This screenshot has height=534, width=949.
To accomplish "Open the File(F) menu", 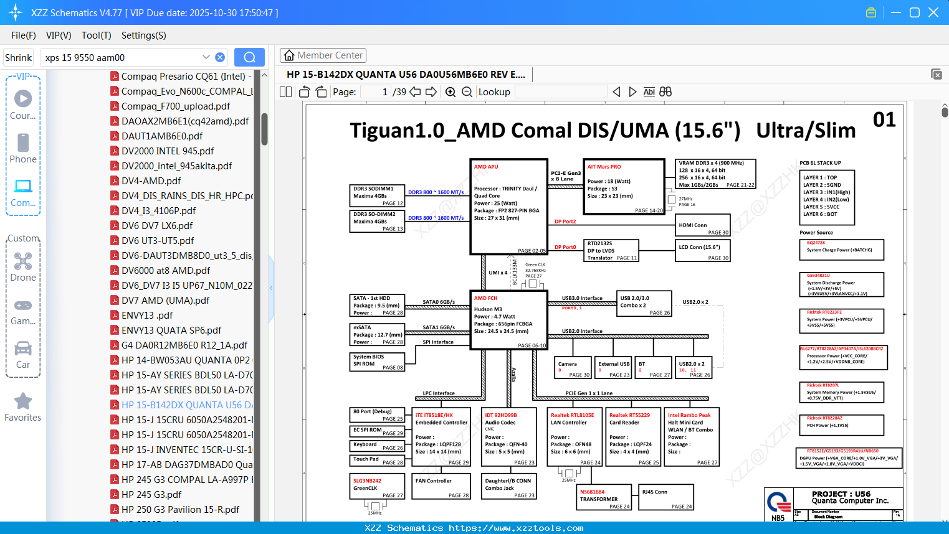I will coord(24,35).
